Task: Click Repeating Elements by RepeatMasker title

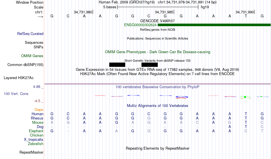Action: (x=157, y=148)
